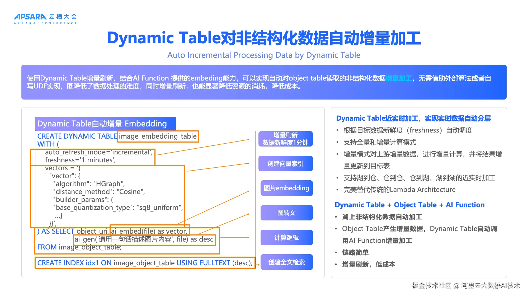Screen dimensions: 528x297
Task: Click the highlighted 增量加工 link text
Action: coord(399,78)
